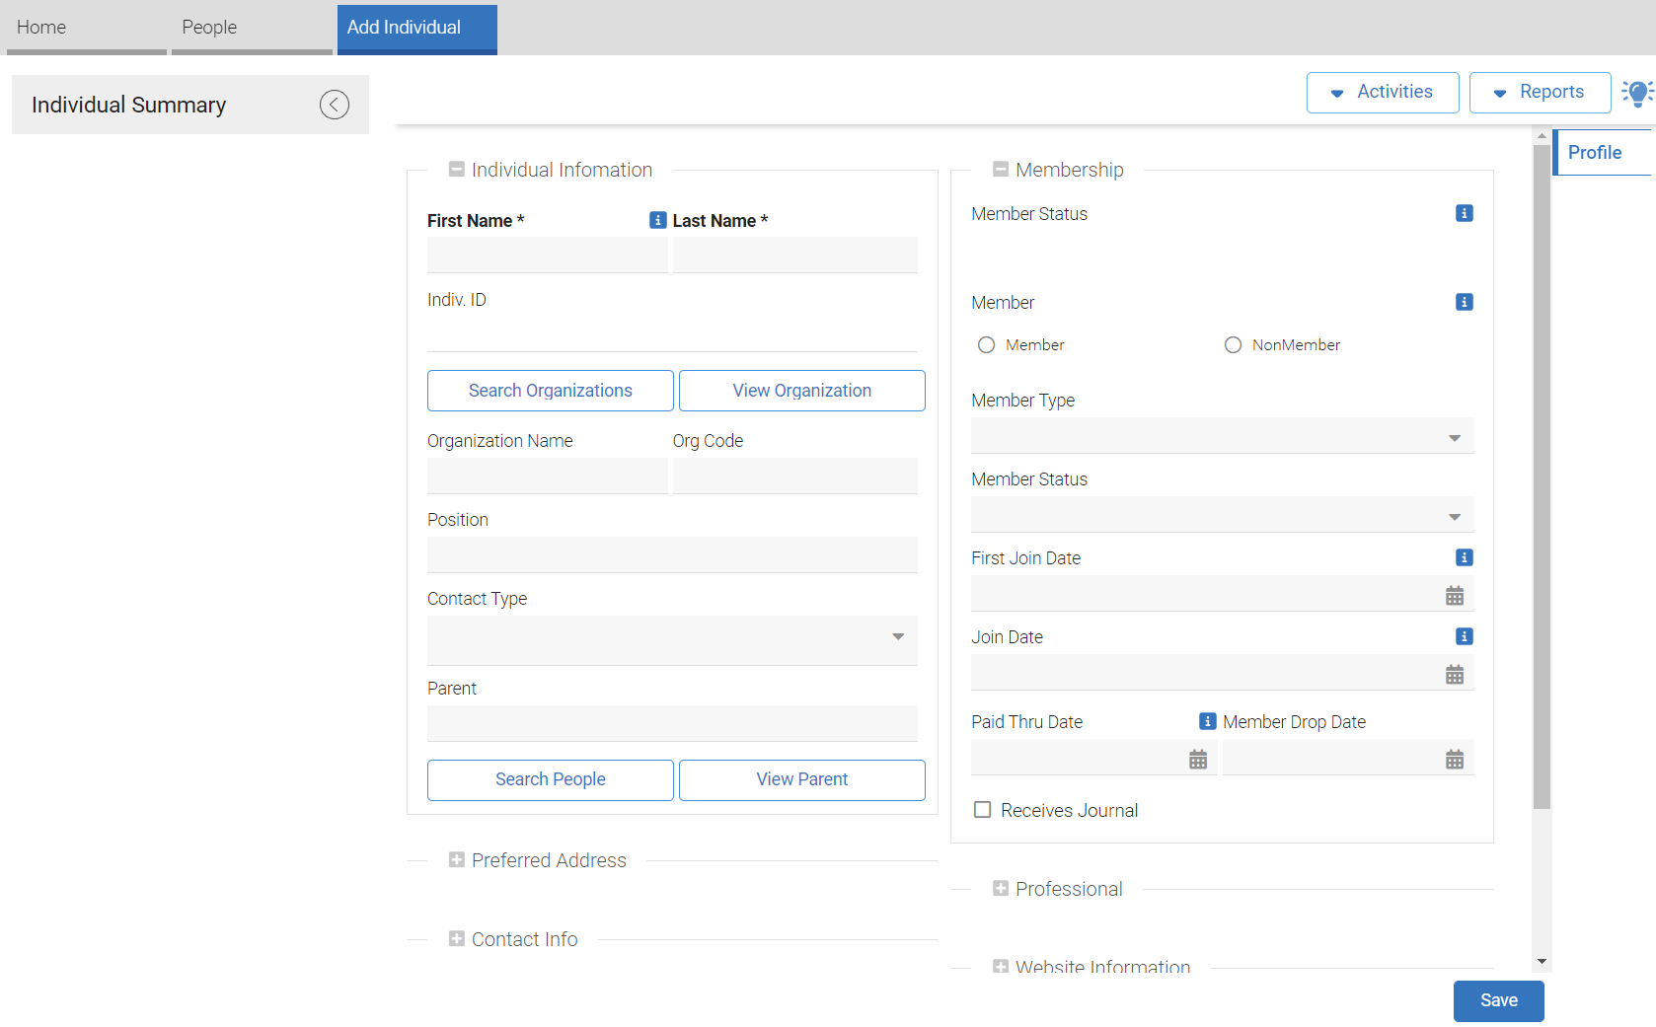Collapse the Individual Information section

point(456,169)
